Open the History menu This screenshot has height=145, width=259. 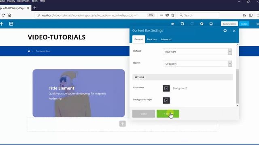click(x=11, y=1)
